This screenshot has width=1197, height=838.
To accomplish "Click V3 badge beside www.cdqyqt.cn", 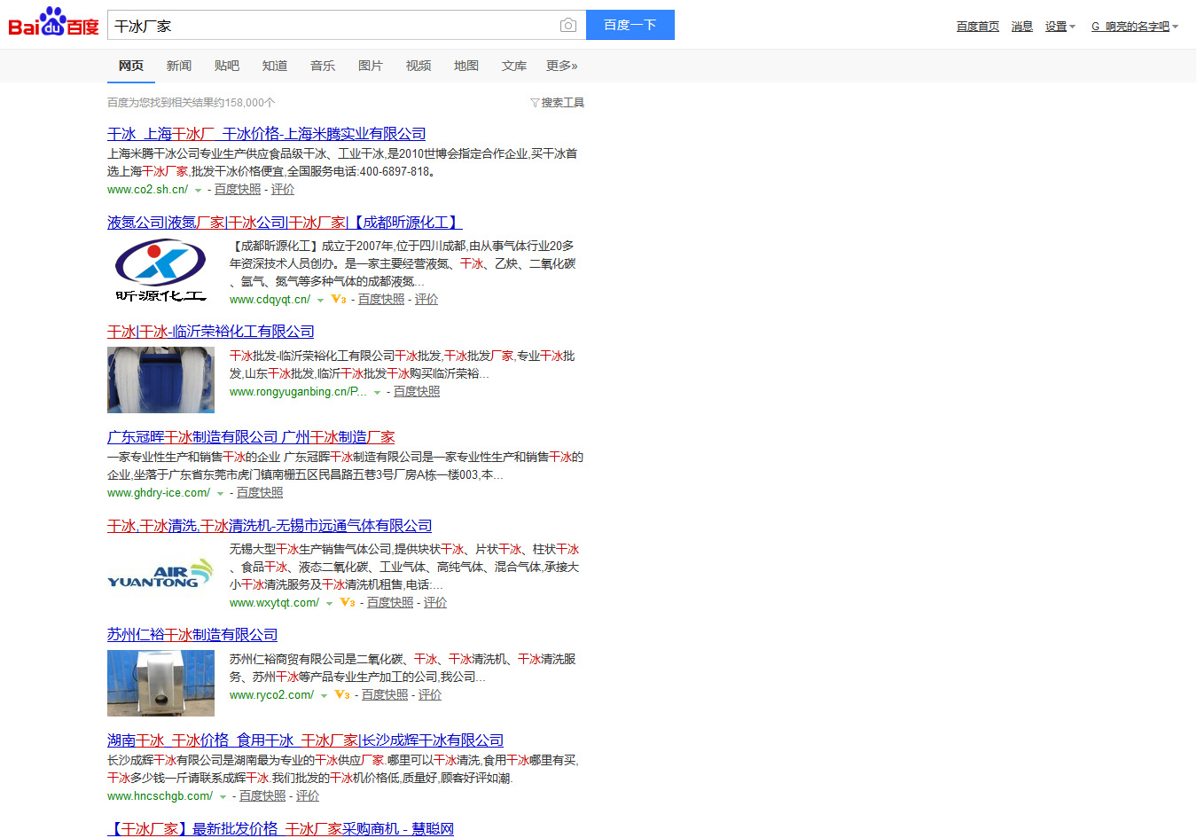I will pyautogui.click(x=338, y=300).
